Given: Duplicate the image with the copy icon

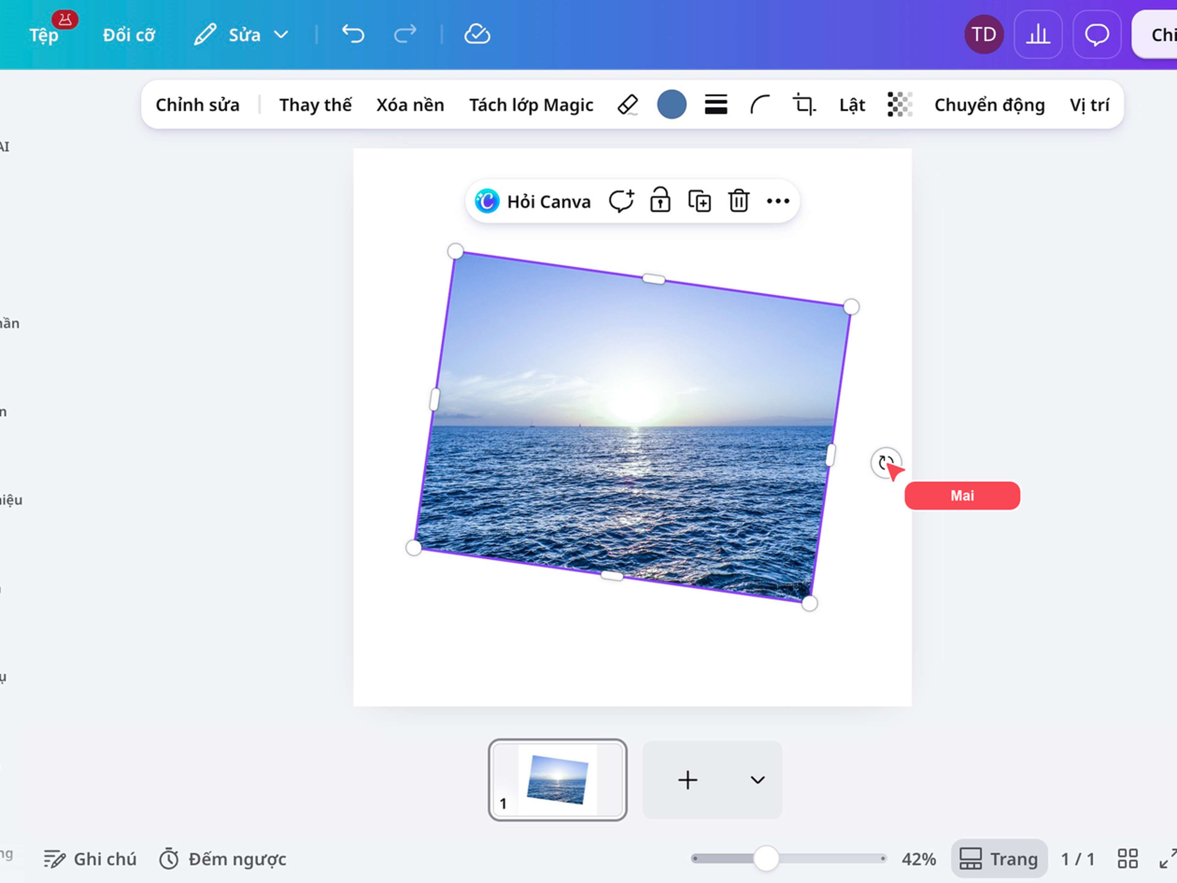Looking at the screenshot, I should point(699,201).
